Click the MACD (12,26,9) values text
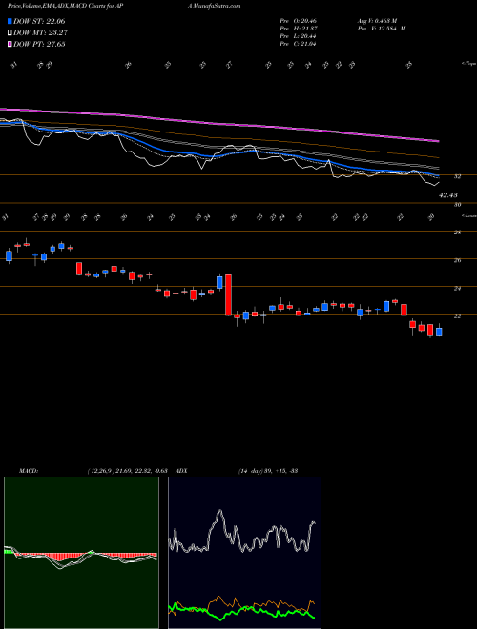The image size is (477, 629). [x=127, y=471]
